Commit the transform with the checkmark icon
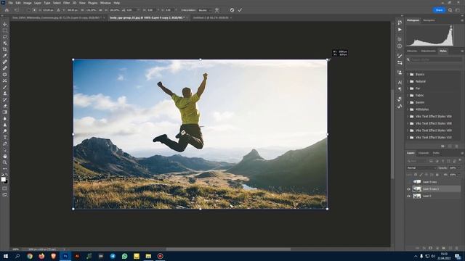Screen dimensions: 465x261 tap(240, 10)
